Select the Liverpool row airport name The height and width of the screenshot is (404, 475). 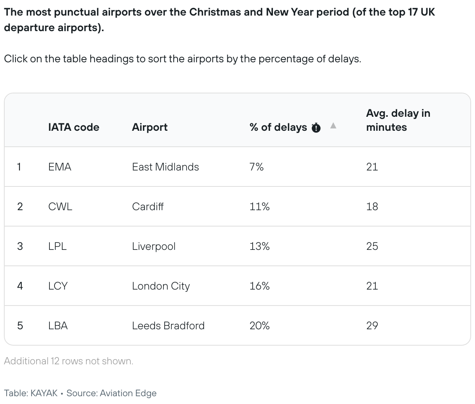click(154, 246)
